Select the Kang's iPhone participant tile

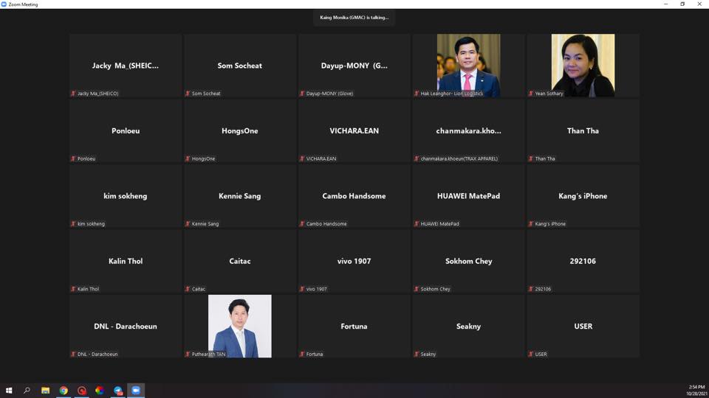(583, 195)
